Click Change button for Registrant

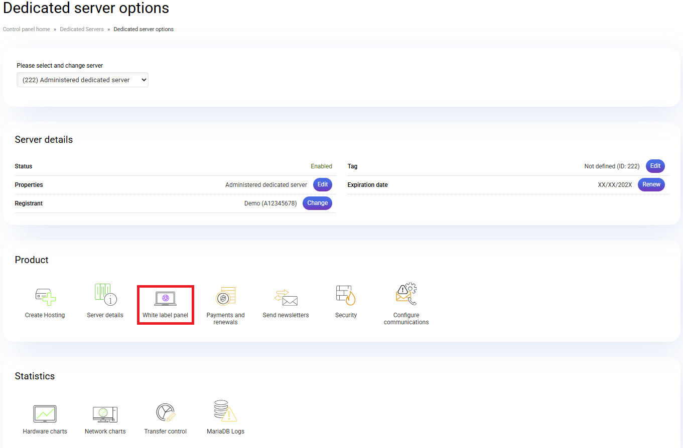point(317,203)
